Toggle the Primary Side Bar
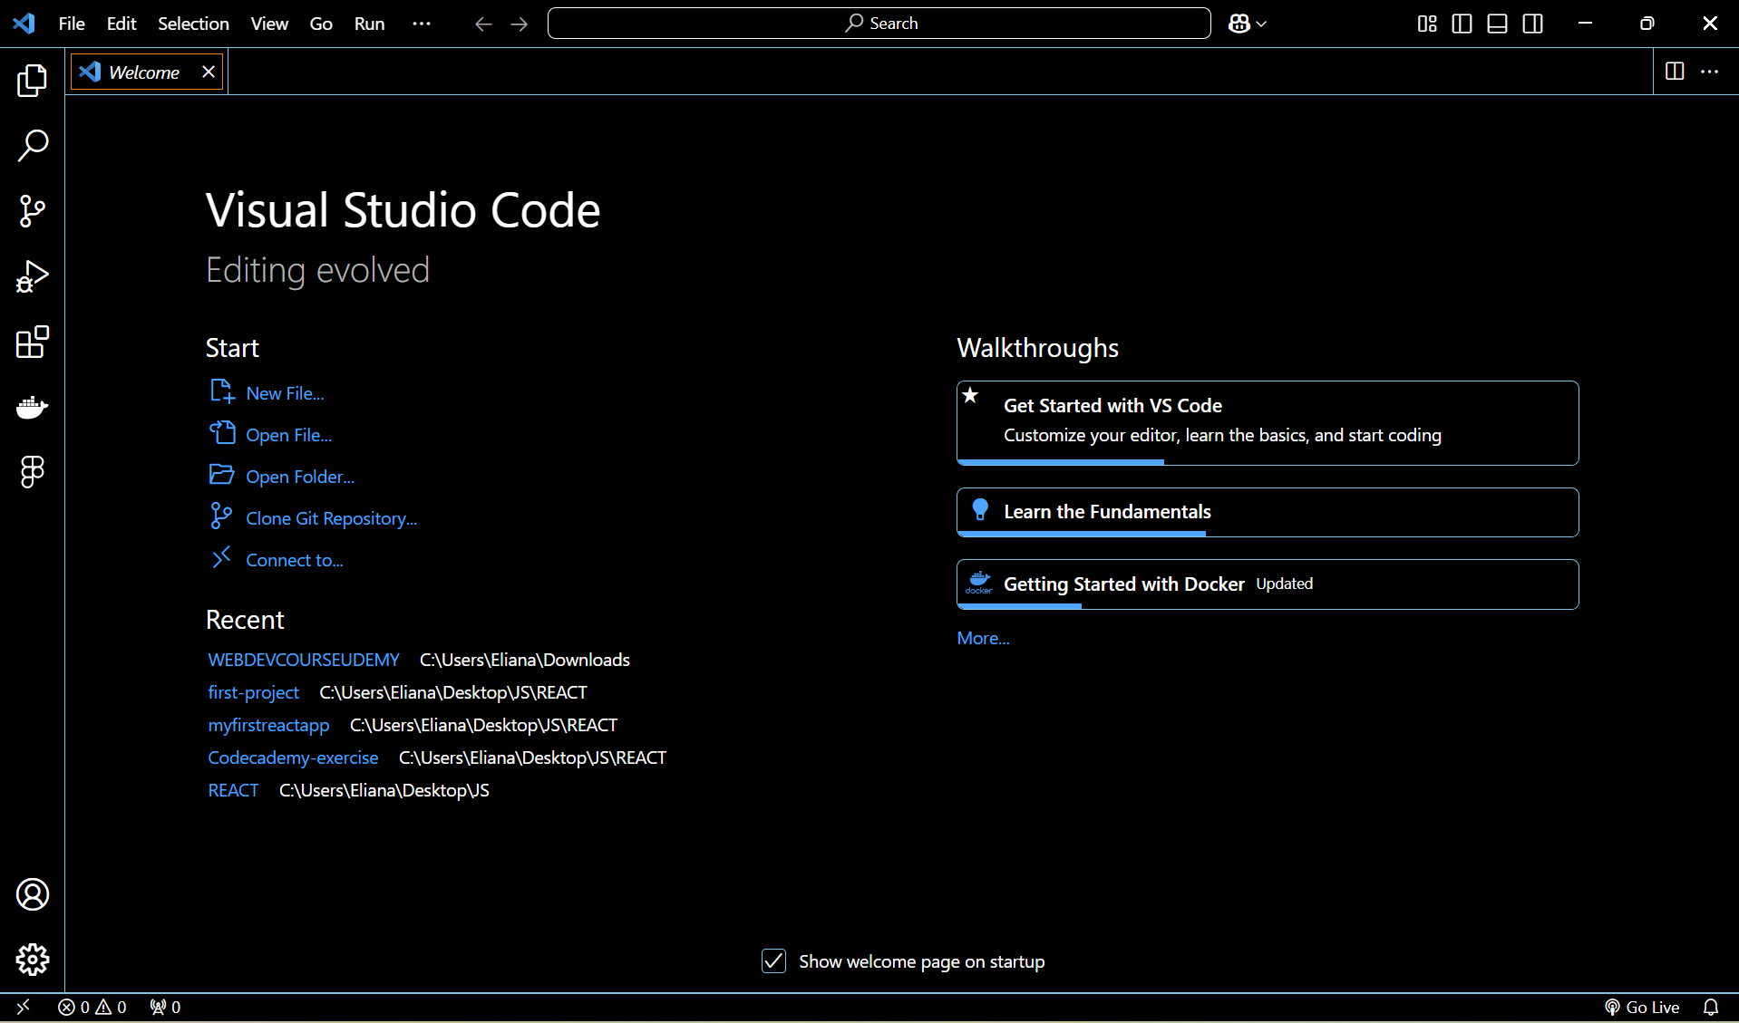Screen dimensions: 1739x1023 click(x=1462, y=24)
